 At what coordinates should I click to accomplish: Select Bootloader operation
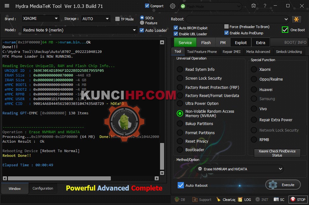click(180, 150)
